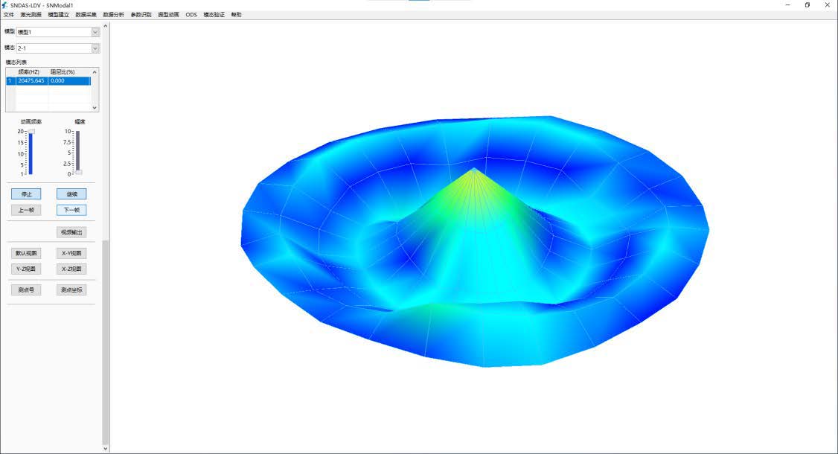Toggle 测点坐标 display
This screenshot has height=454, width=838.
click(x=71, y=290)
